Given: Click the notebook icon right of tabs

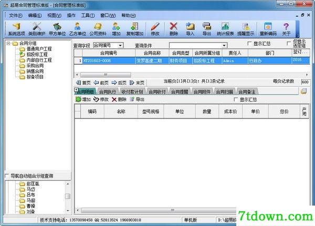Looking at the screenshot, I should click(x=303, y=91).
